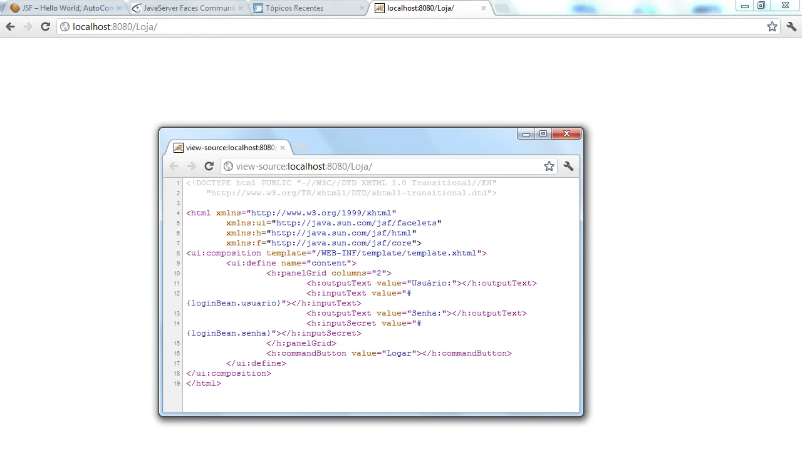Close the Tópicos Recentes tab
Screen dimensions: 802x472
pos(362,8)
